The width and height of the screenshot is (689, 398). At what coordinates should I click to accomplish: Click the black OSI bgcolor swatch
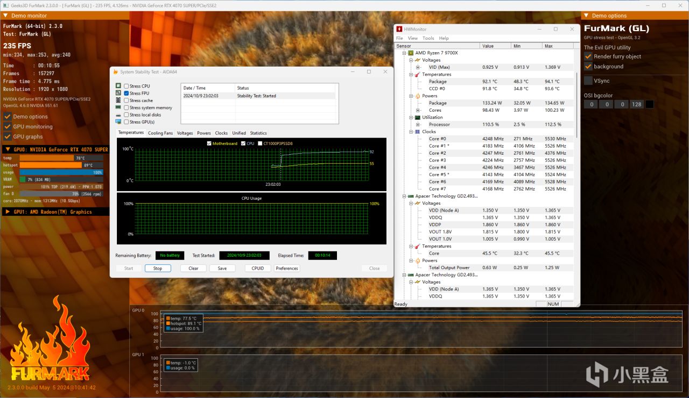650,104
